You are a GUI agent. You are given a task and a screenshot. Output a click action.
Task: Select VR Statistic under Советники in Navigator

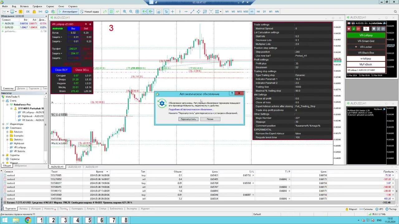pyautogui.click(x=20, y=151)
